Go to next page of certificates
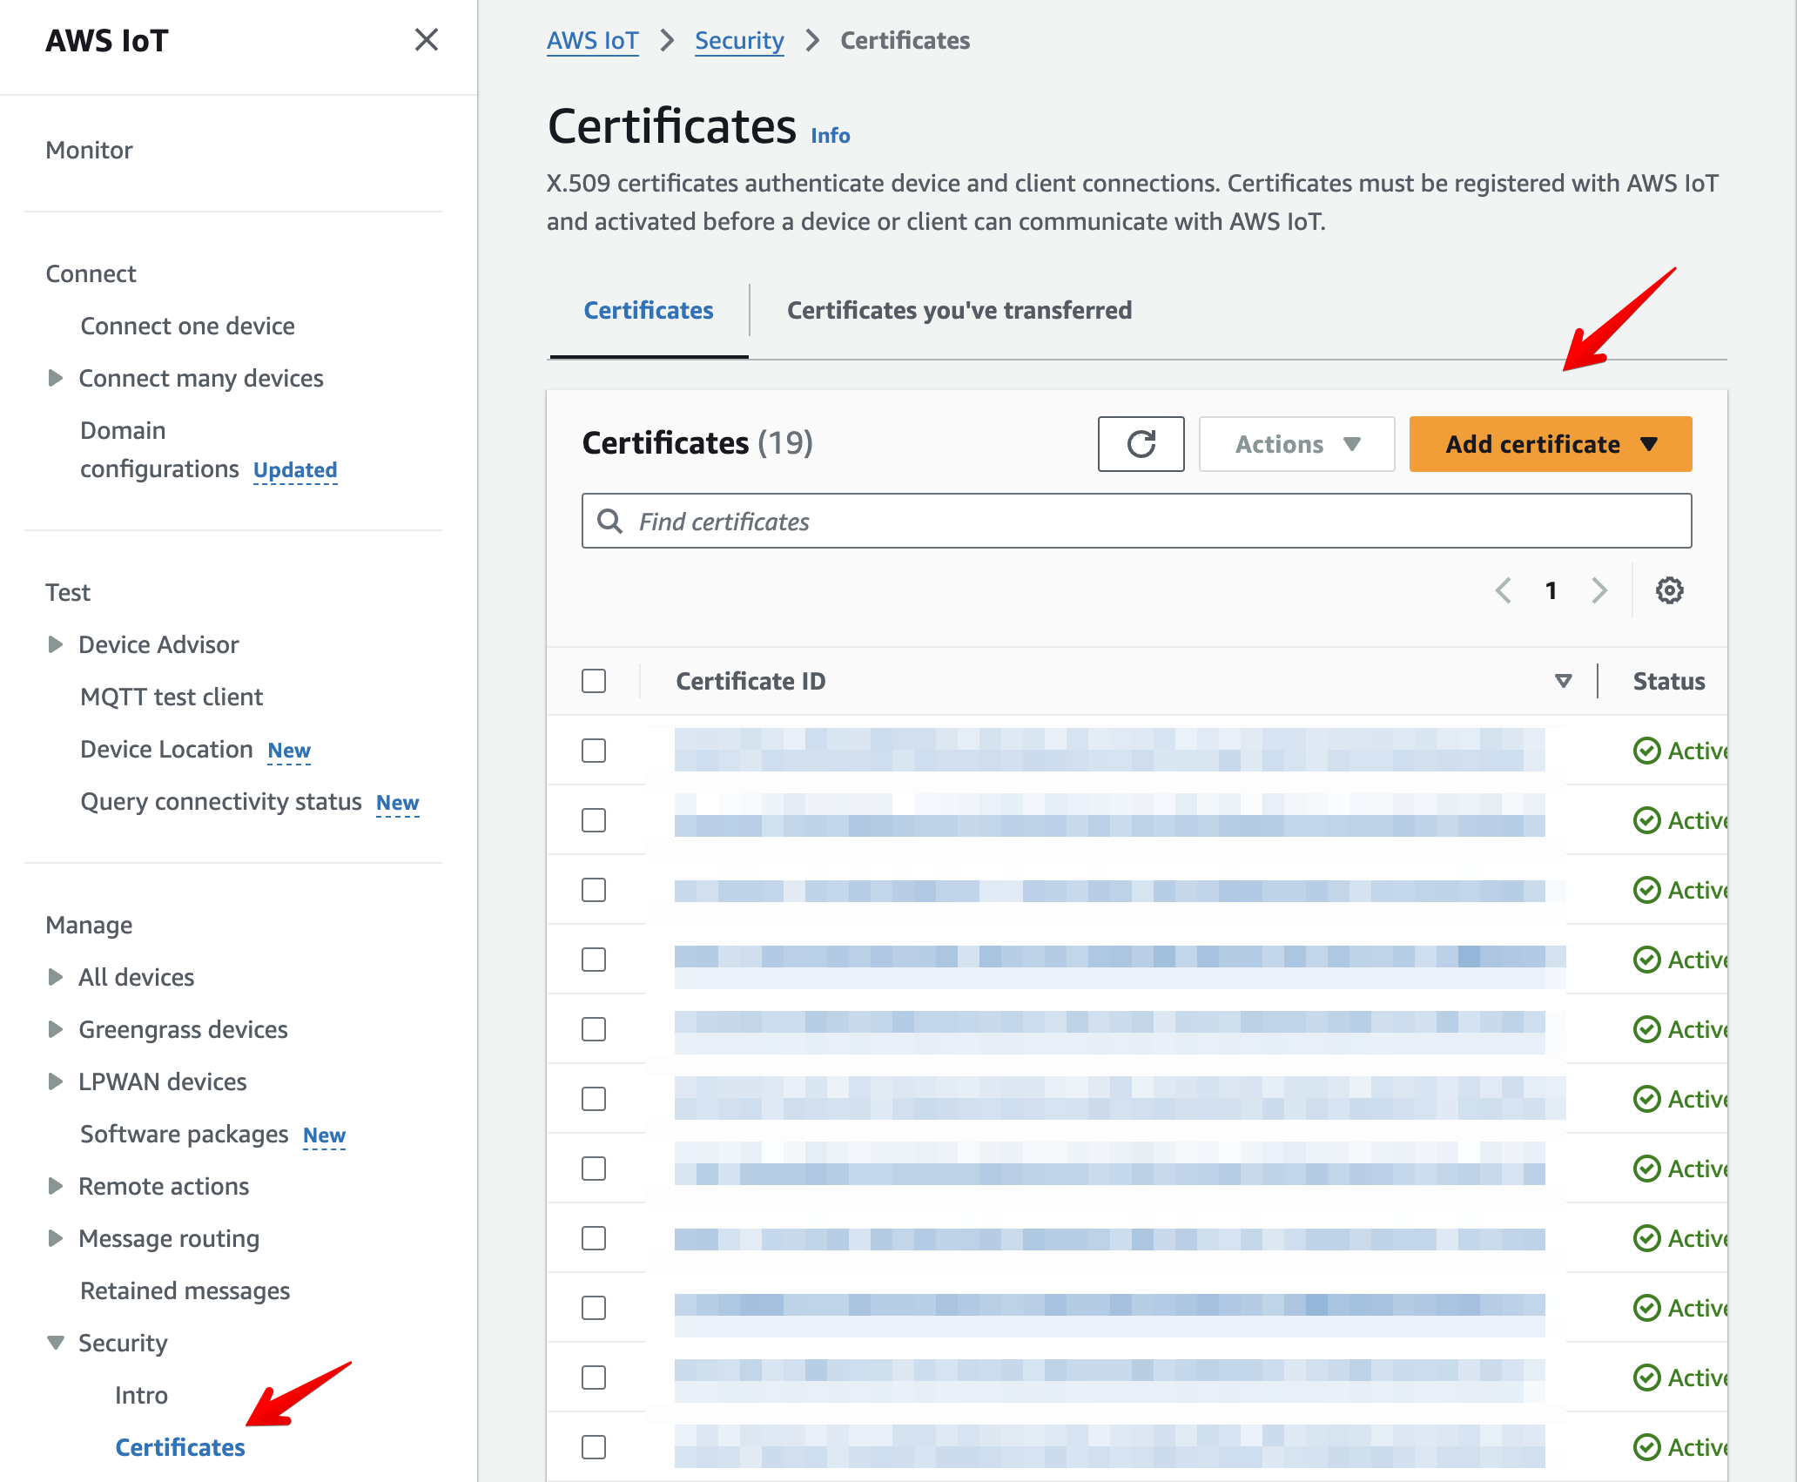 1599,590
